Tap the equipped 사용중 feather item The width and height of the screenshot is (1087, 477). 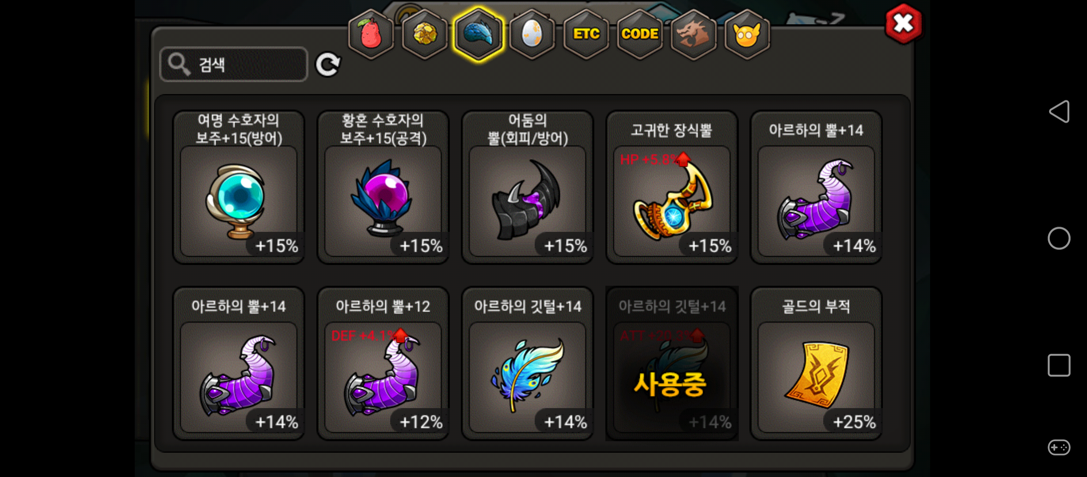672,363
